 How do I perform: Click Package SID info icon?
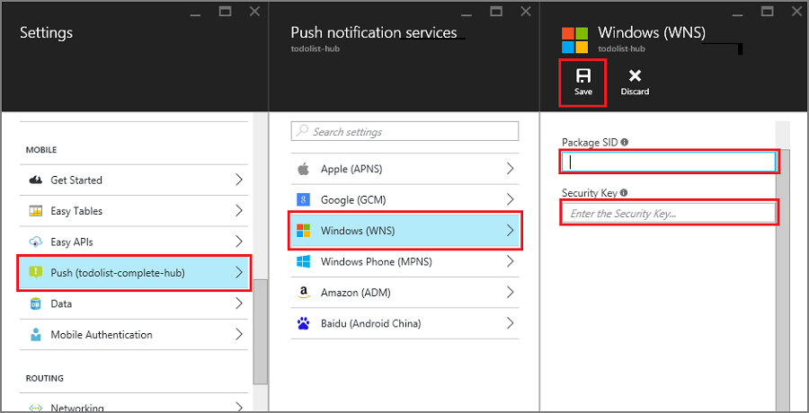[625, 142]
